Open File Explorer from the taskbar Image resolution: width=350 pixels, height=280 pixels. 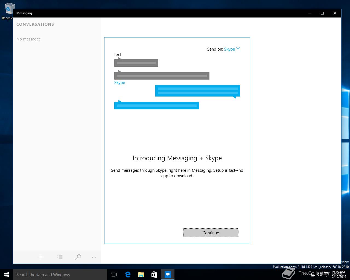[x=141, y=275]
